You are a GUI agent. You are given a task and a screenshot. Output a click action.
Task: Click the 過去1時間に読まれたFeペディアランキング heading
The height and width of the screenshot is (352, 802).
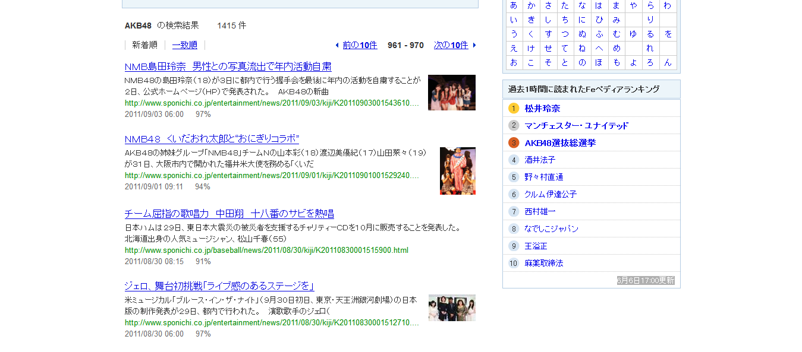point(584,89)
